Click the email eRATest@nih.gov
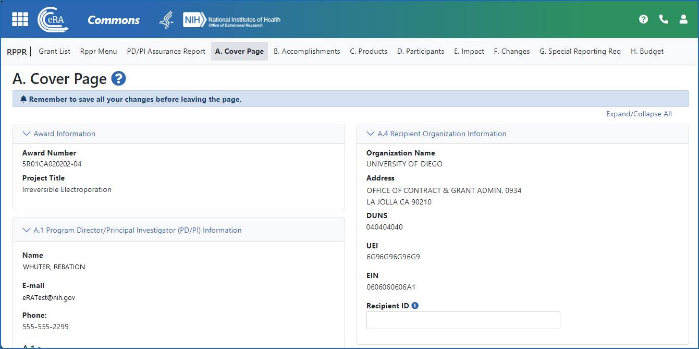 pos(49,297)
